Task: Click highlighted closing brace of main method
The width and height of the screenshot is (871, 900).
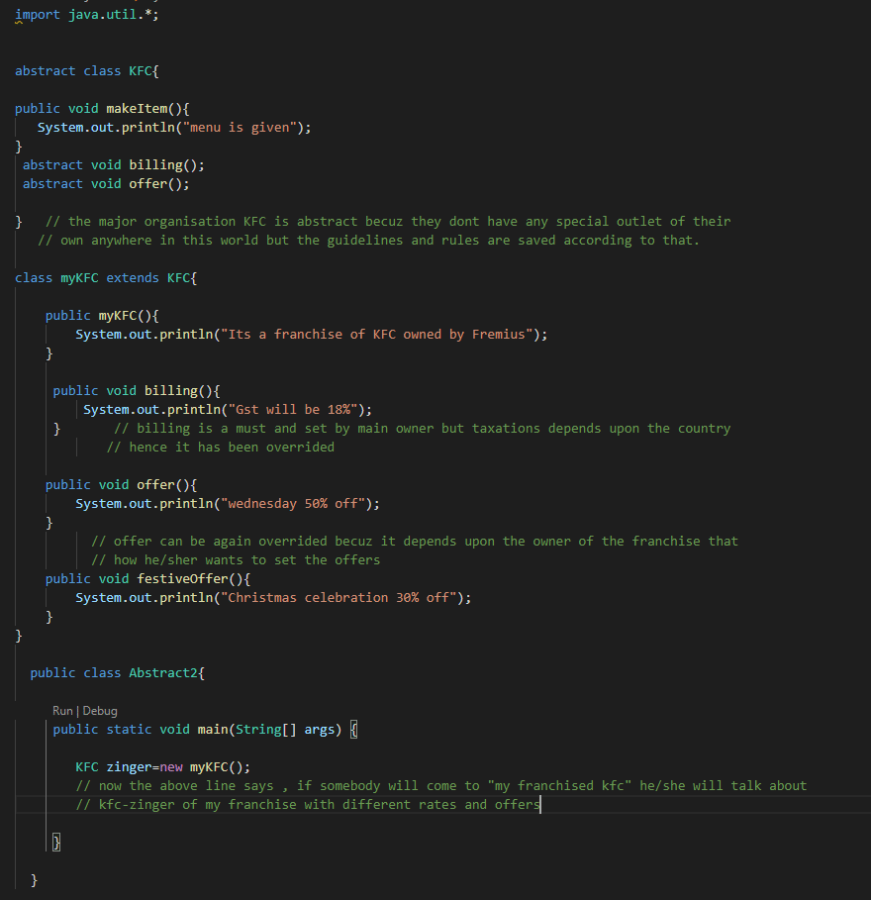Action: click(56, 842)
